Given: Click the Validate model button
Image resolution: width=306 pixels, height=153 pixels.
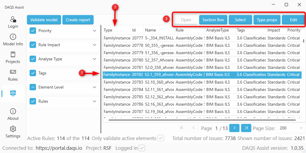Looking at the screenshot, I should pyautogui.click(x=44, y=20).
